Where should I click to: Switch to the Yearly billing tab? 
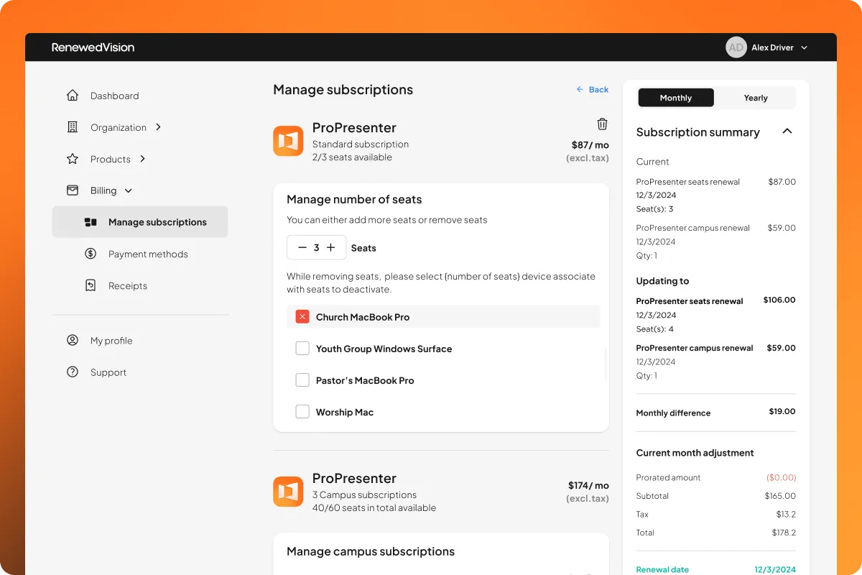tap(755, 96)
